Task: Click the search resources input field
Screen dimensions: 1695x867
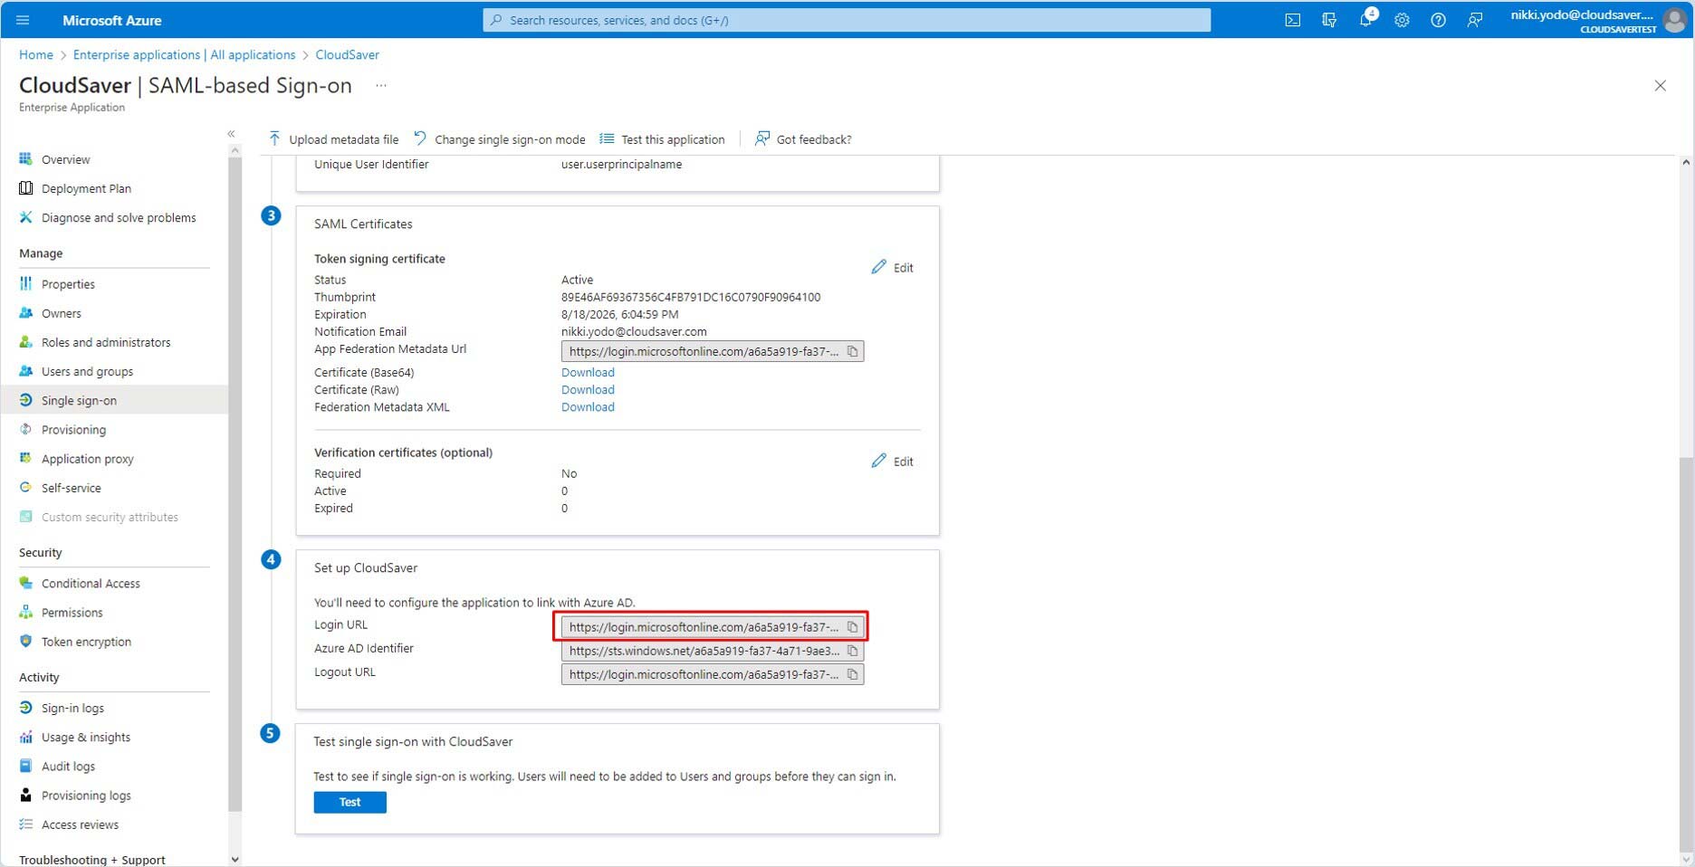Action: (847, 20)
